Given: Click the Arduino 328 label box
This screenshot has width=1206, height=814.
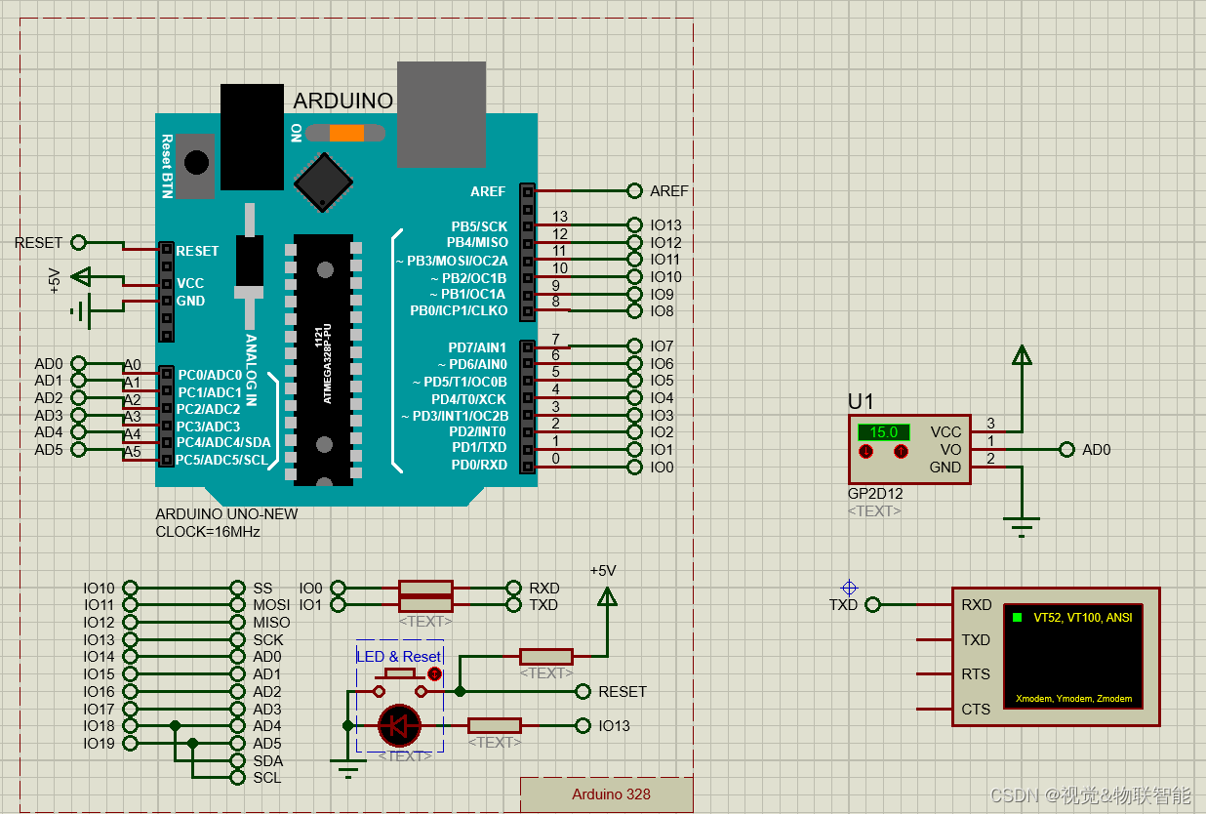Looking at the screenshot, I should (607, 794).
